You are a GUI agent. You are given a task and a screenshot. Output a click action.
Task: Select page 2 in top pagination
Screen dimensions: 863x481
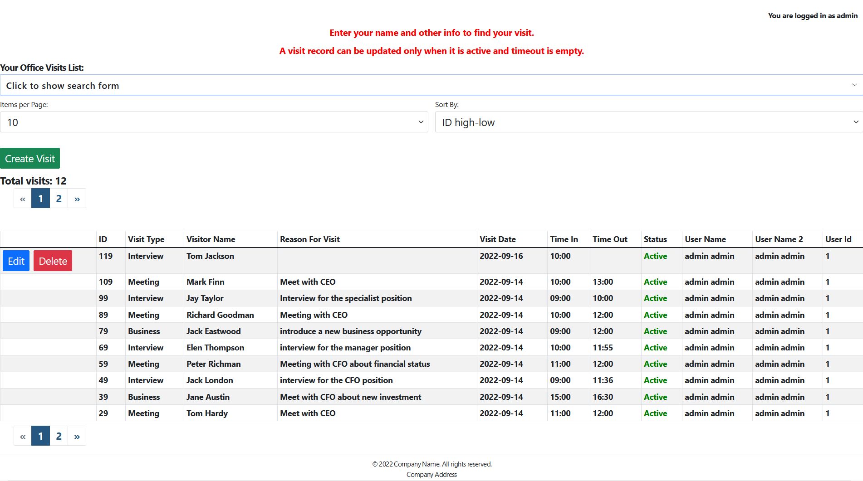[x=59, y=199]
